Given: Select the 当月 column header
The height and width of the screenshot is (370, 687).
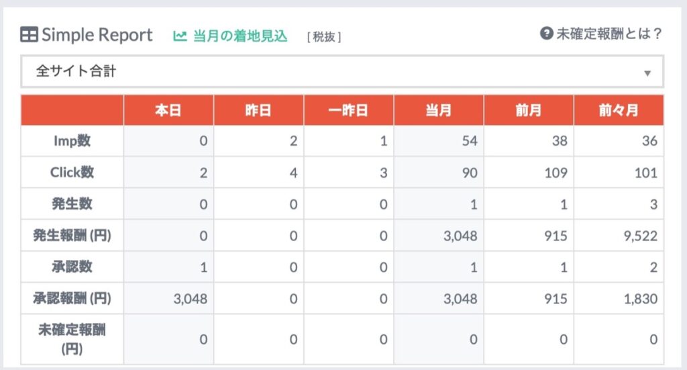Looking at the screenshot, I should click(439, 110).
